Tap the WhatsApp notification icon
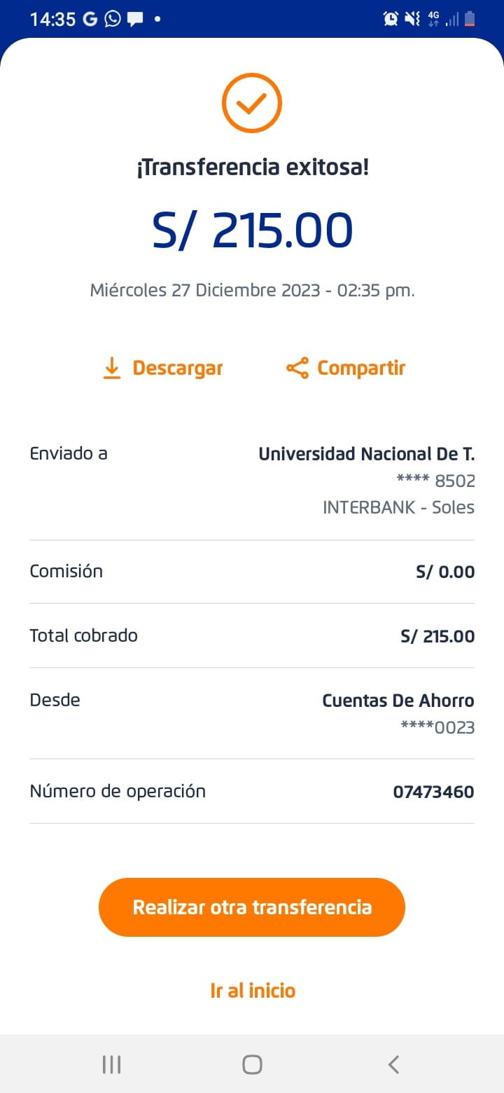The image size is (504, 1093). click(x=112, y=19)
